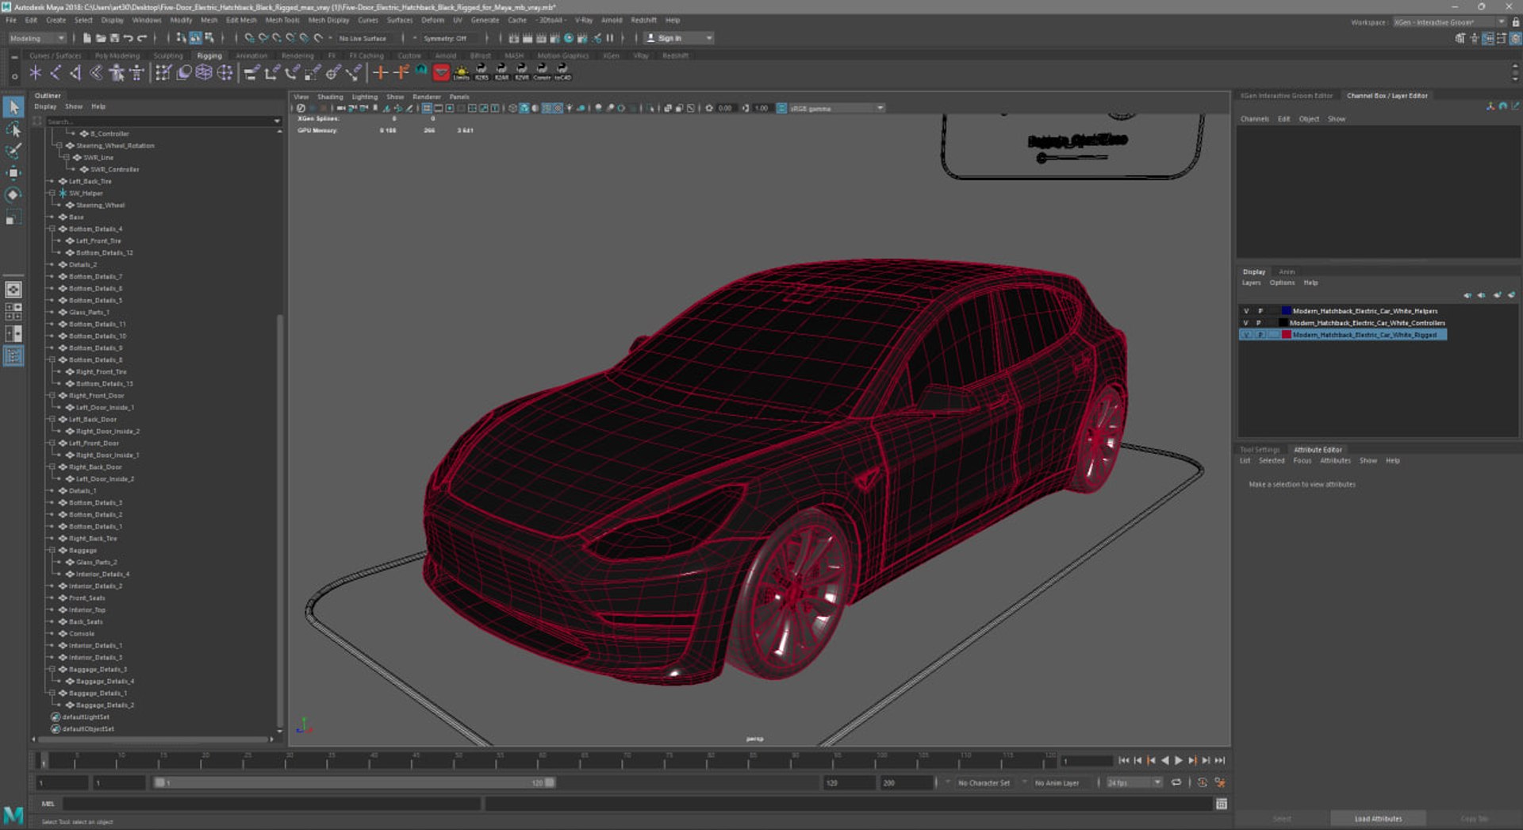Toggle visibility V of Helpers layer
Image resolution: width=1523 pixels, height=830 pixels.
point(1246,311)
